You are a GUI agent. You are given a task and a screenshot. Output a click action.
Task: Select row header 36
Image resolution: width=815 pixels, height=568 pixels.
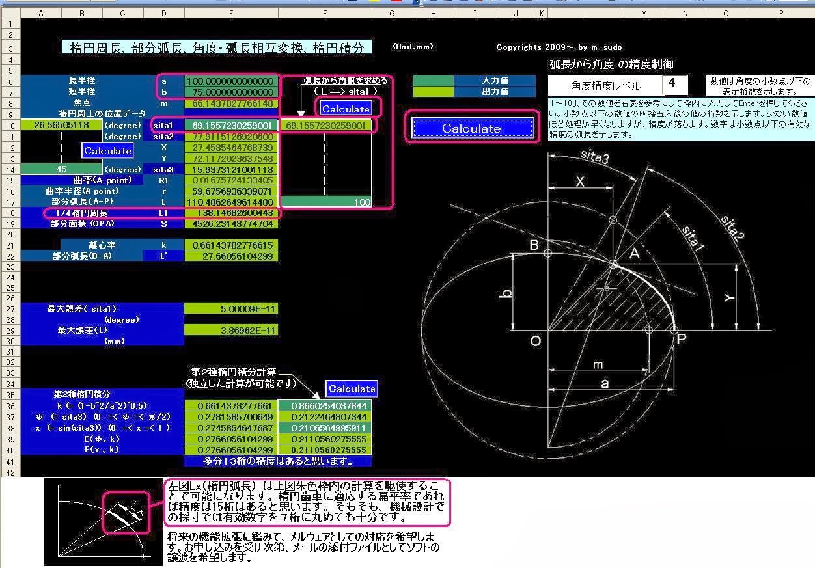(x=10, y=405)
